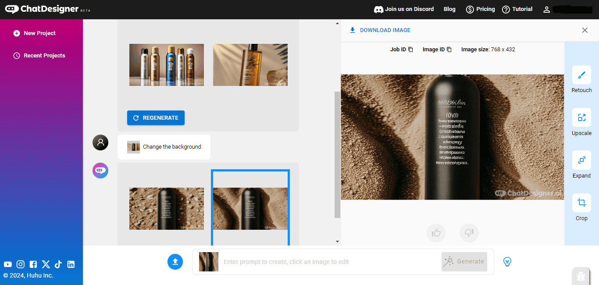Copy the Image ID
The image size is (599, 285).
tap(449, 50)
